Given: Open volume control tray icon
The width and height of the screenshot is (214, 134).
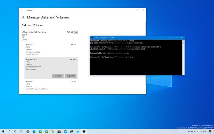Looking at the screenshot, I should (x=201, y=132).
